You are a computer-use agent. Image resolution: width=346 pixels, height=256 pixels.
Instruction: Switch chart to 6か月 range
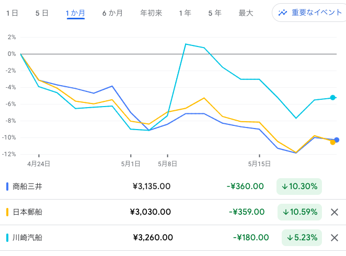[112, 13]
